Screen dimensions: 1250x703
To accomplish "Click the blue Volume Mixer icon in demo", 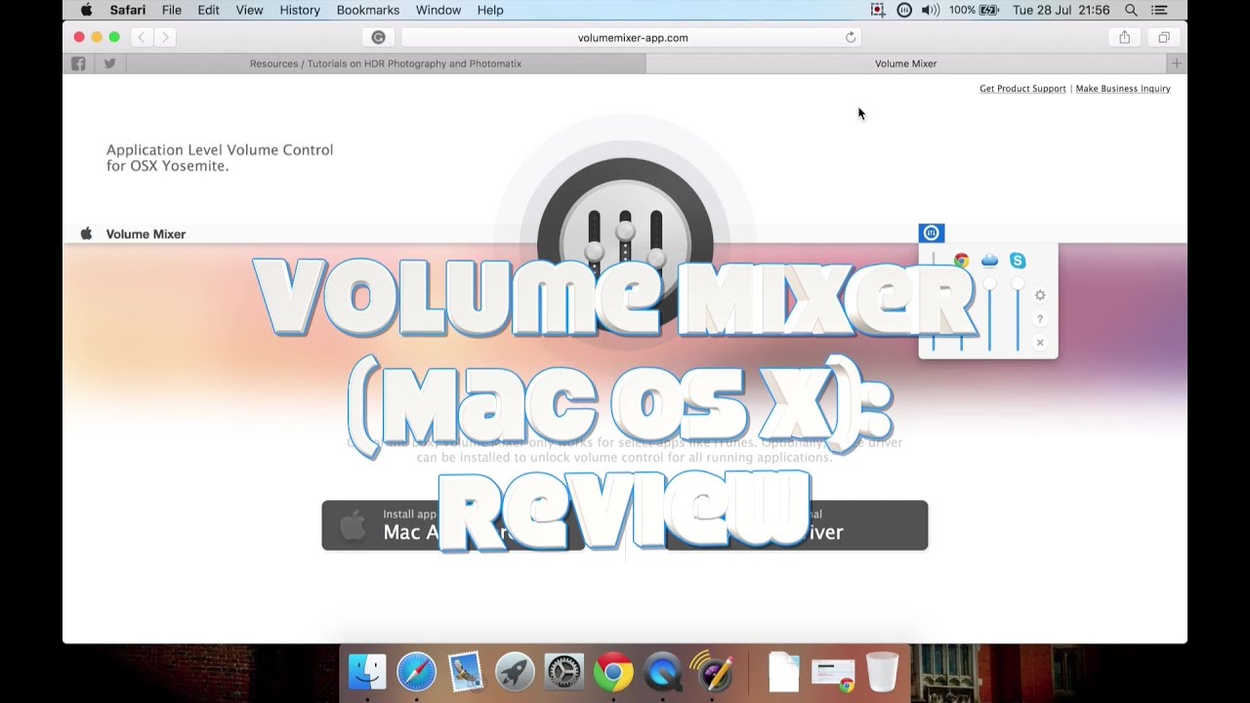I will [x=931, y=232].
